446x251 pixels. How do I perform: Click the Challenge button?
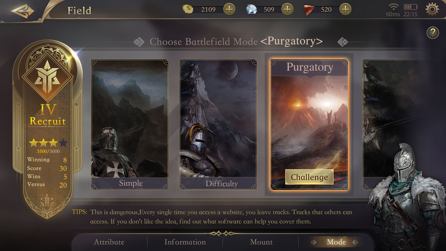(309, 177)
